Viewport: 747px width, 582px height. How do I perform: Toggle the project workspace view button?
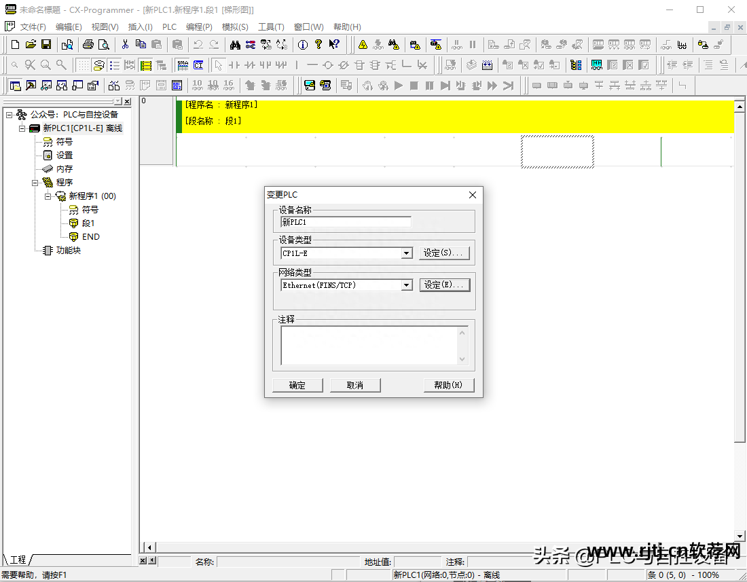tap(15, 86)
